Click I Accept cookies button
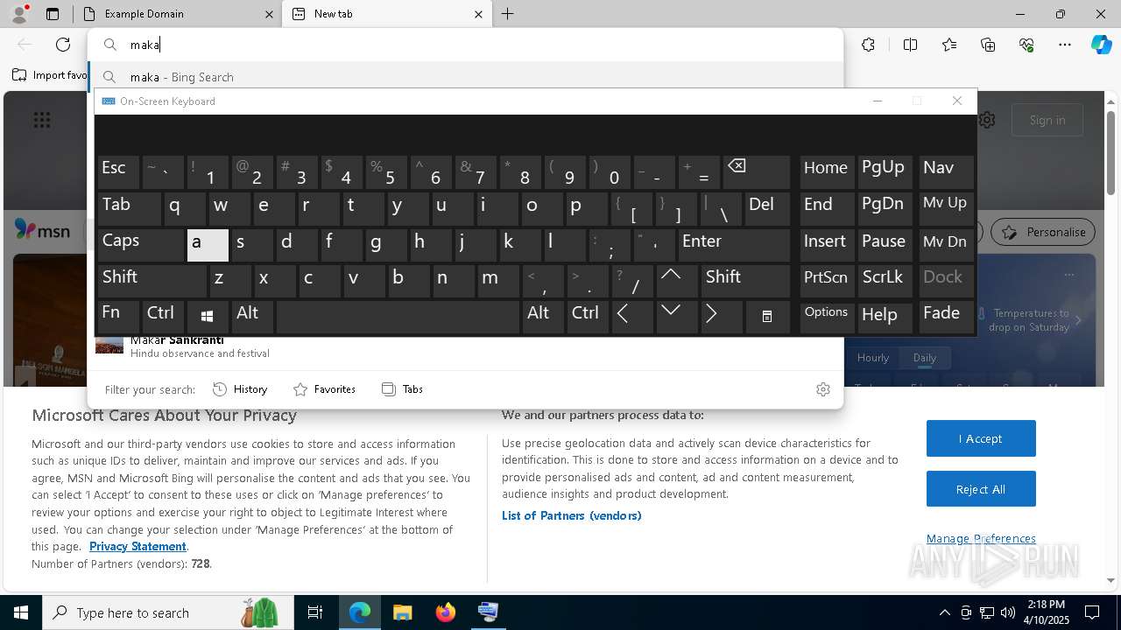1121x630 pixels. click(981, 438)
